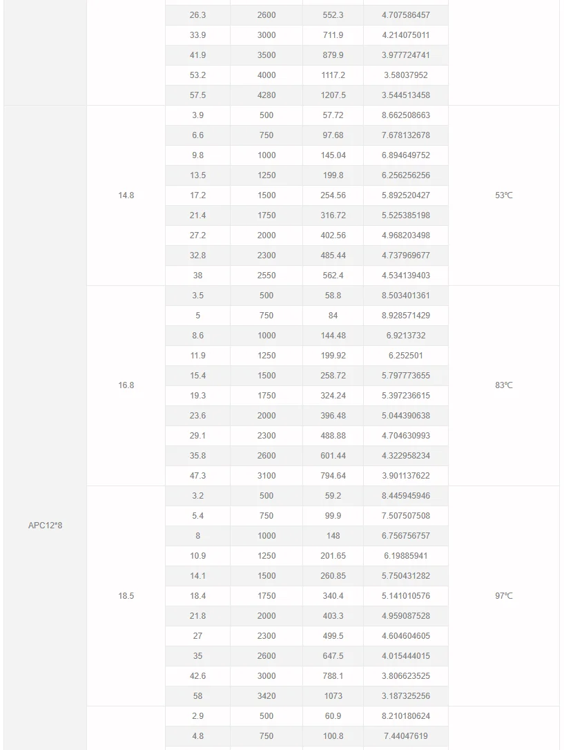
Task: Select the 14.8 voltage cell
Action: click(126, 195)
